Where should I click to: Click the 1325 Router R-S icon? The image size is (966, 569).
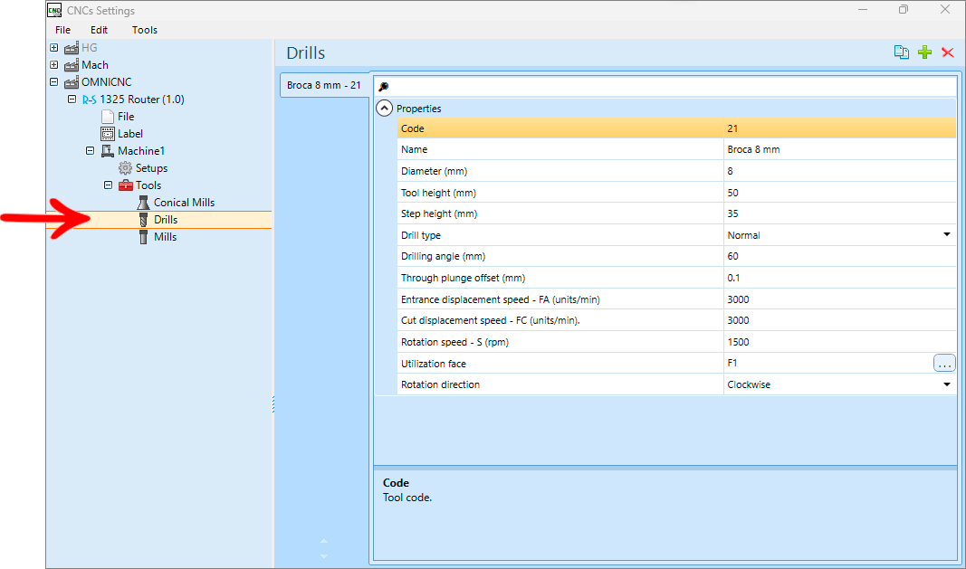point(90,100)
